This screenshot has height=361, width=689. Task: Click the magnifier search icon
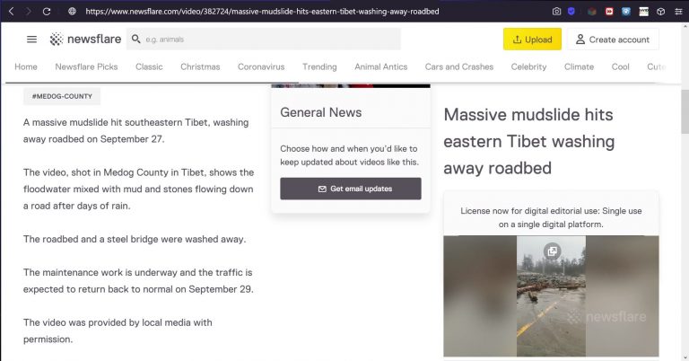tap(136, 40)
